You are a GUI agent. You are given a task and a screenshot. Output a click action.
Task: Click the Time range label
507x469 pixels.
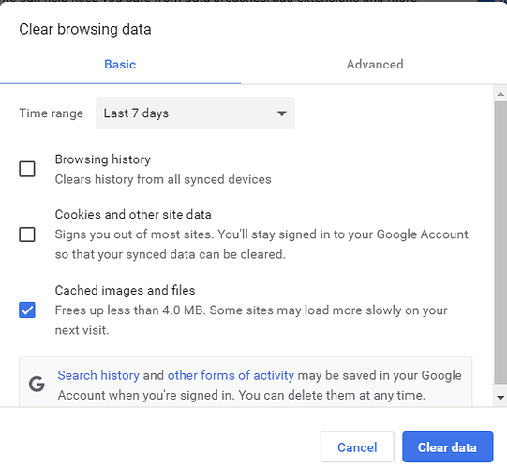pos(52,113)
